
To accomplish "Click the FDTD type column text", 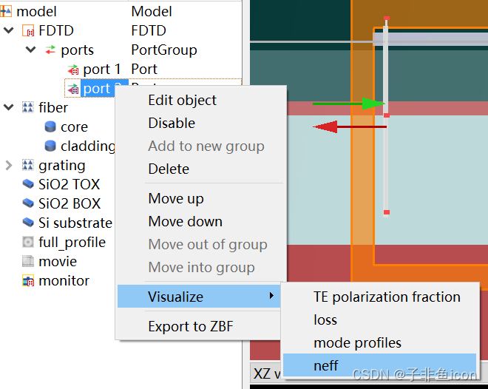I will click(x=149, y=30).
